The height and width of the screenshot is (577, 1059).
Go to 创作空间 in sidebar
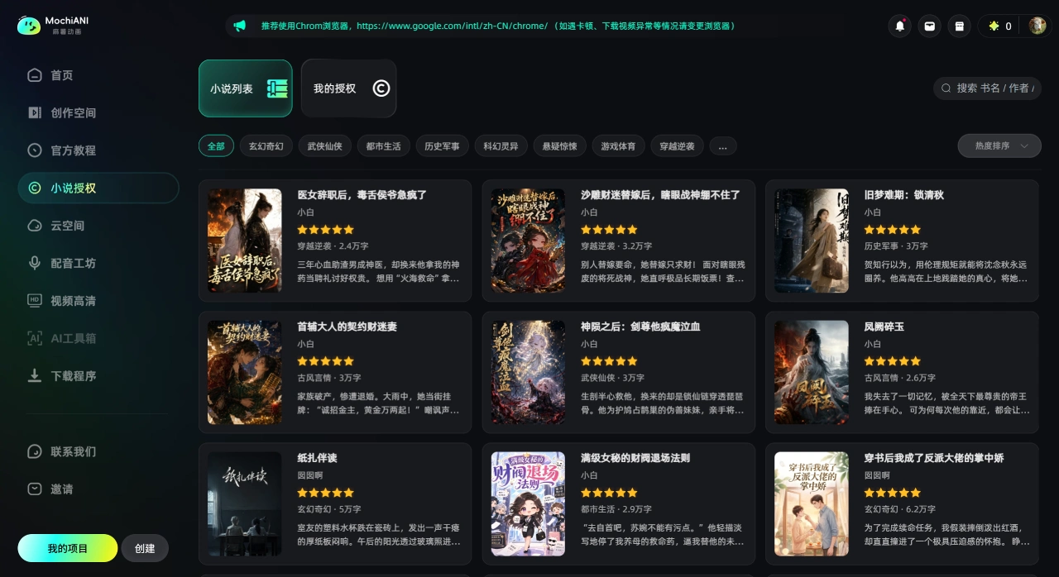coord(98,112)
